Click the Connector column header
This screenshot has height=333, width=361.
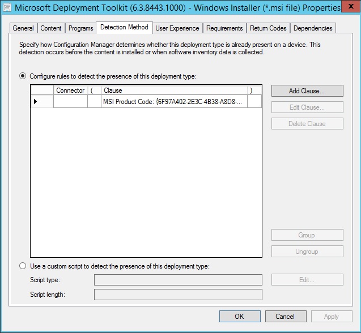click(70, 90)
